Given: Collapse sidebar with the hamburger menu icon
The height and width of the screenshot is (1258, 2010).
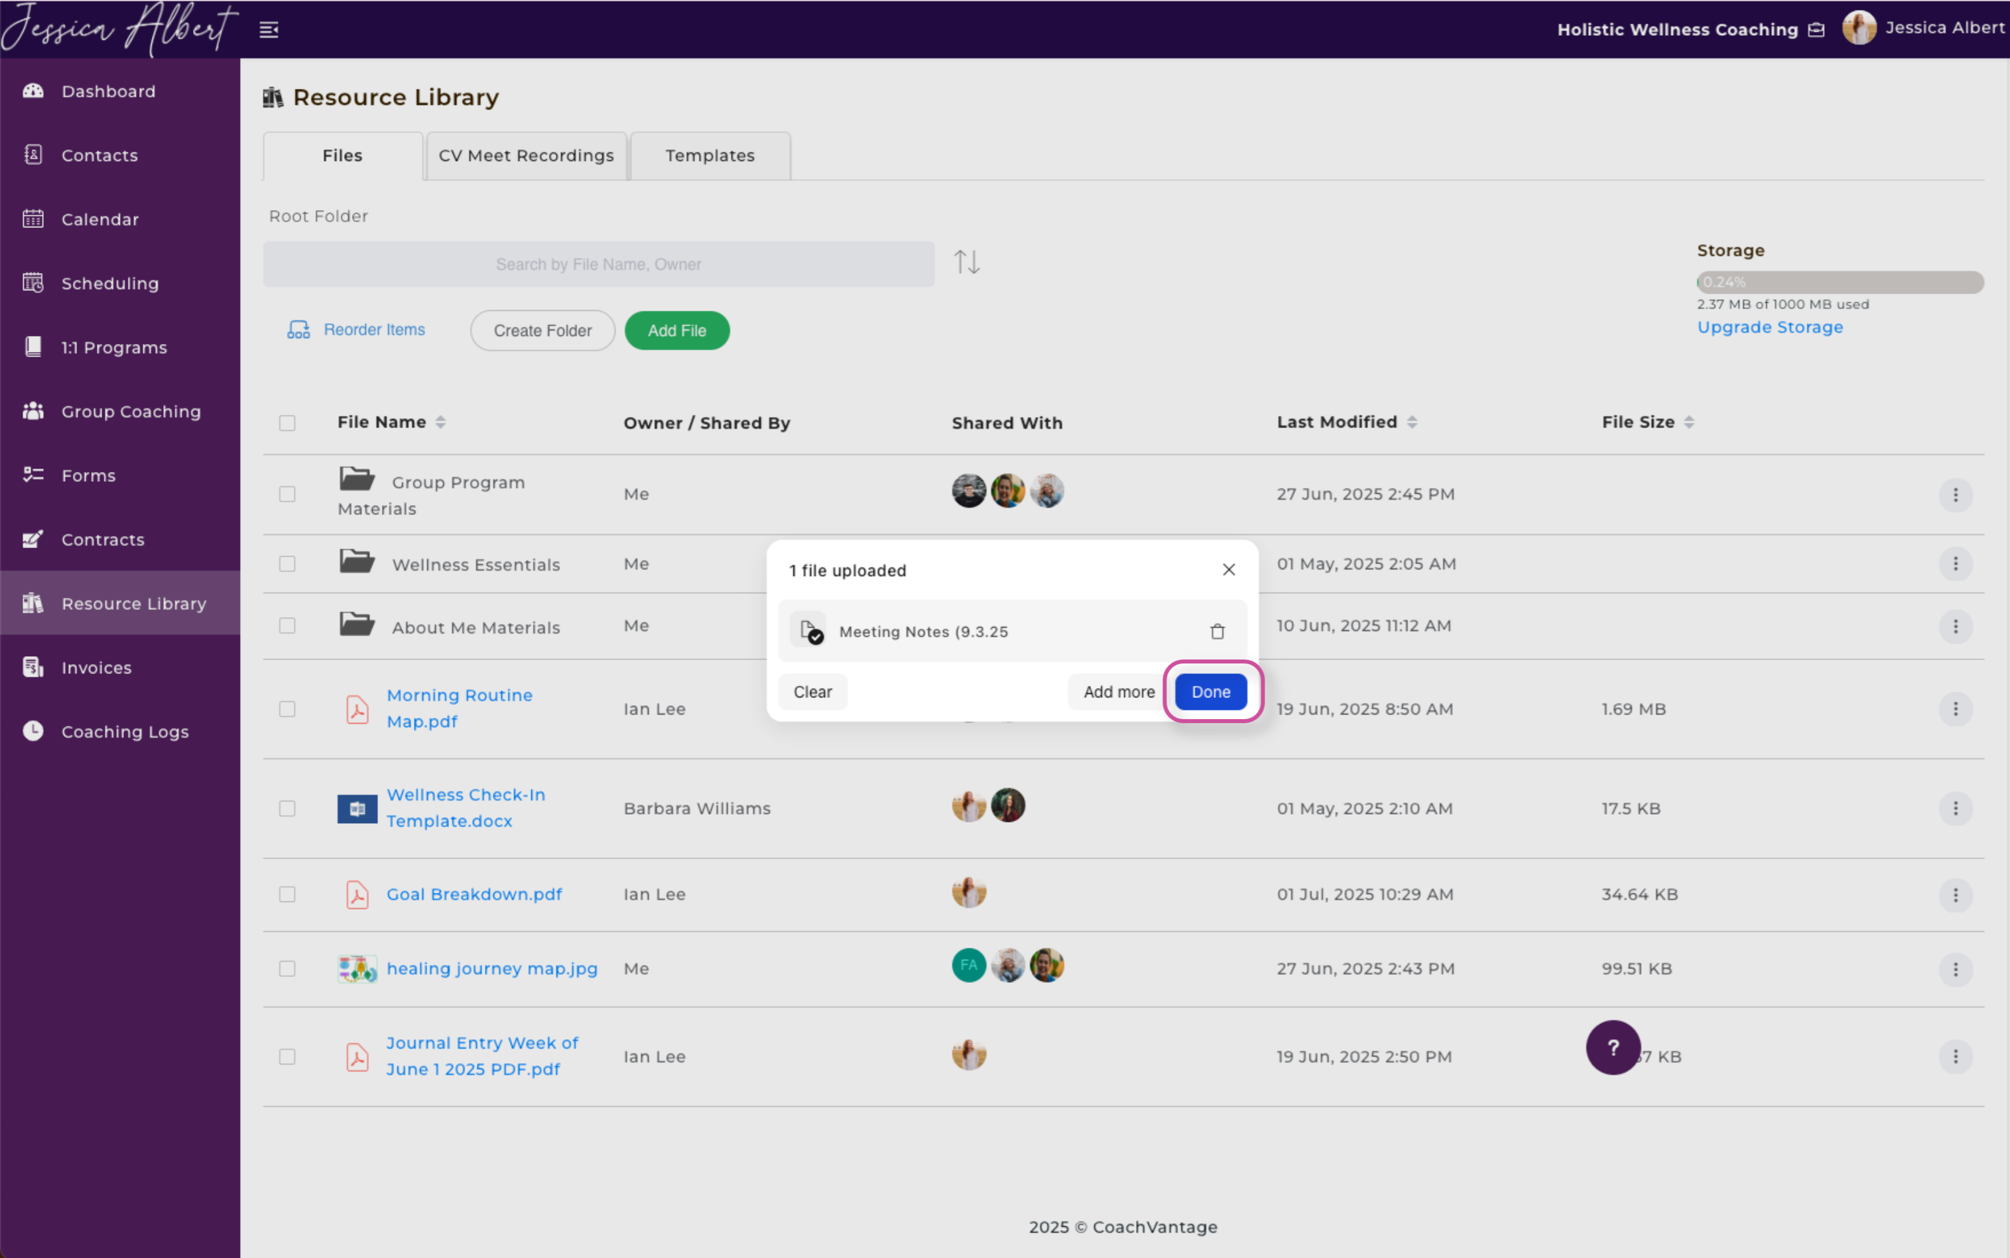Looking at the screenshot, I should [268, 30].
